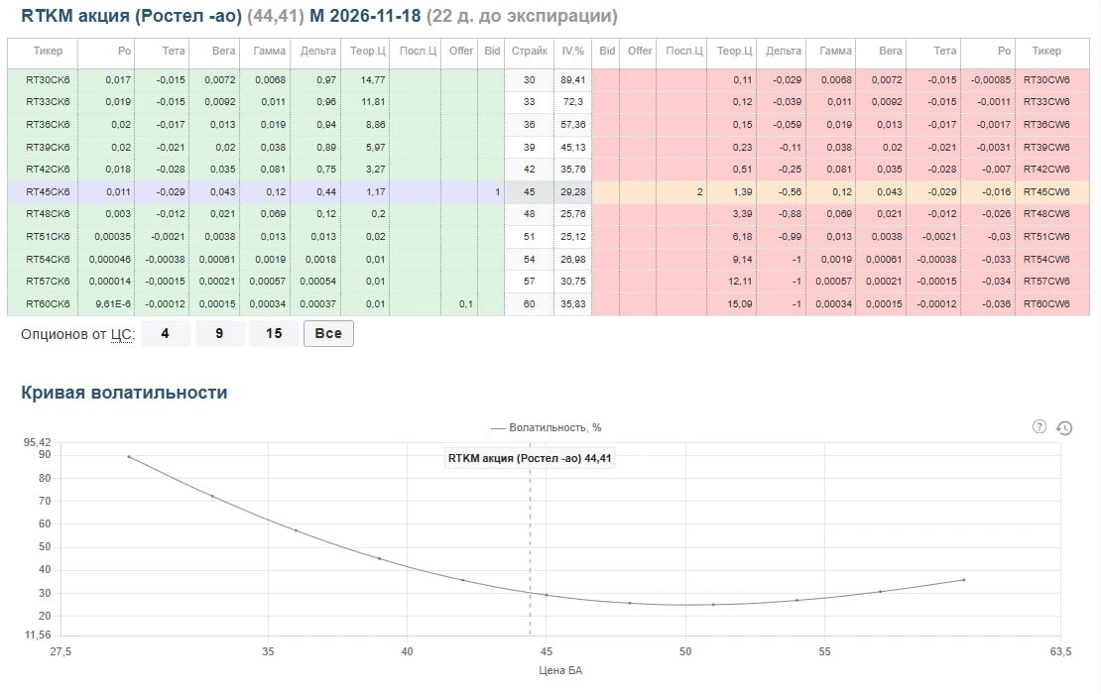Viewport: 1101px width, 694px height.
Task: Select put option ticker RT45CW6
Action: (1046, 191)
